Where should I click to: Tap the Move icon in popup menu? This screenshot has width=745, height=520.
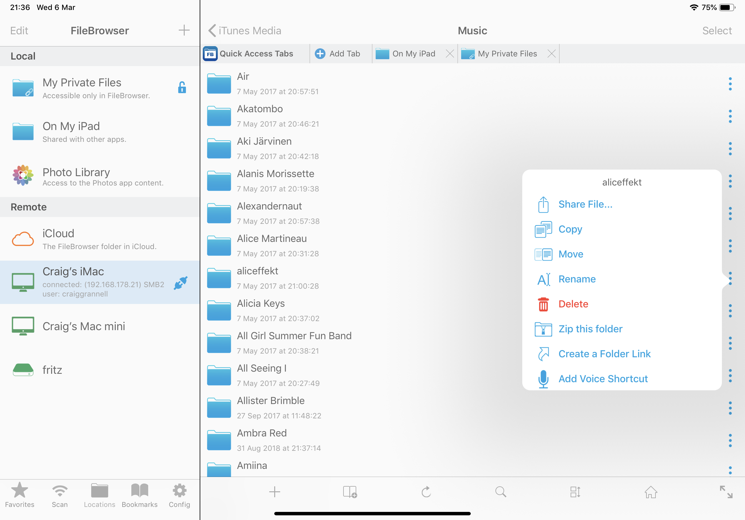pyautogui.click(x=543, y=254)
